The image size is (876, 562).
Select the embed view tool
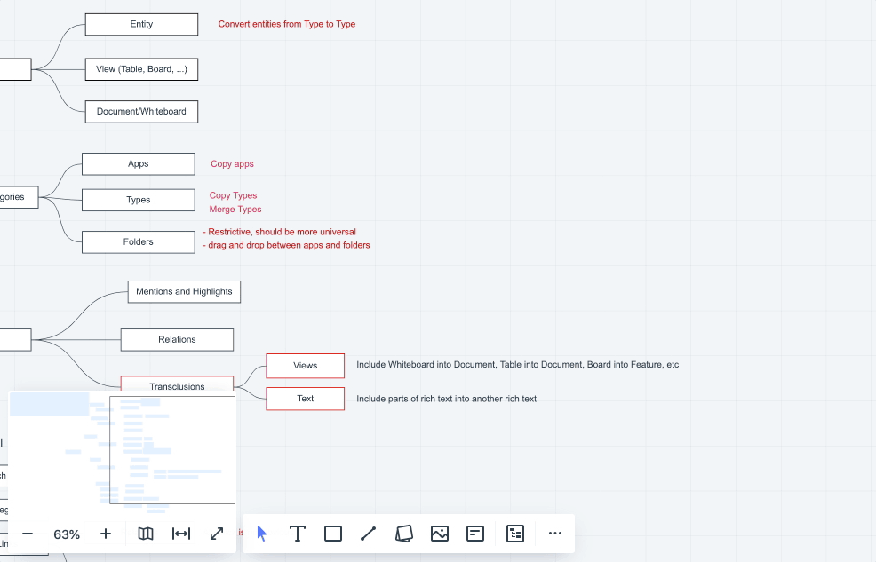click(x=515, y=534)
